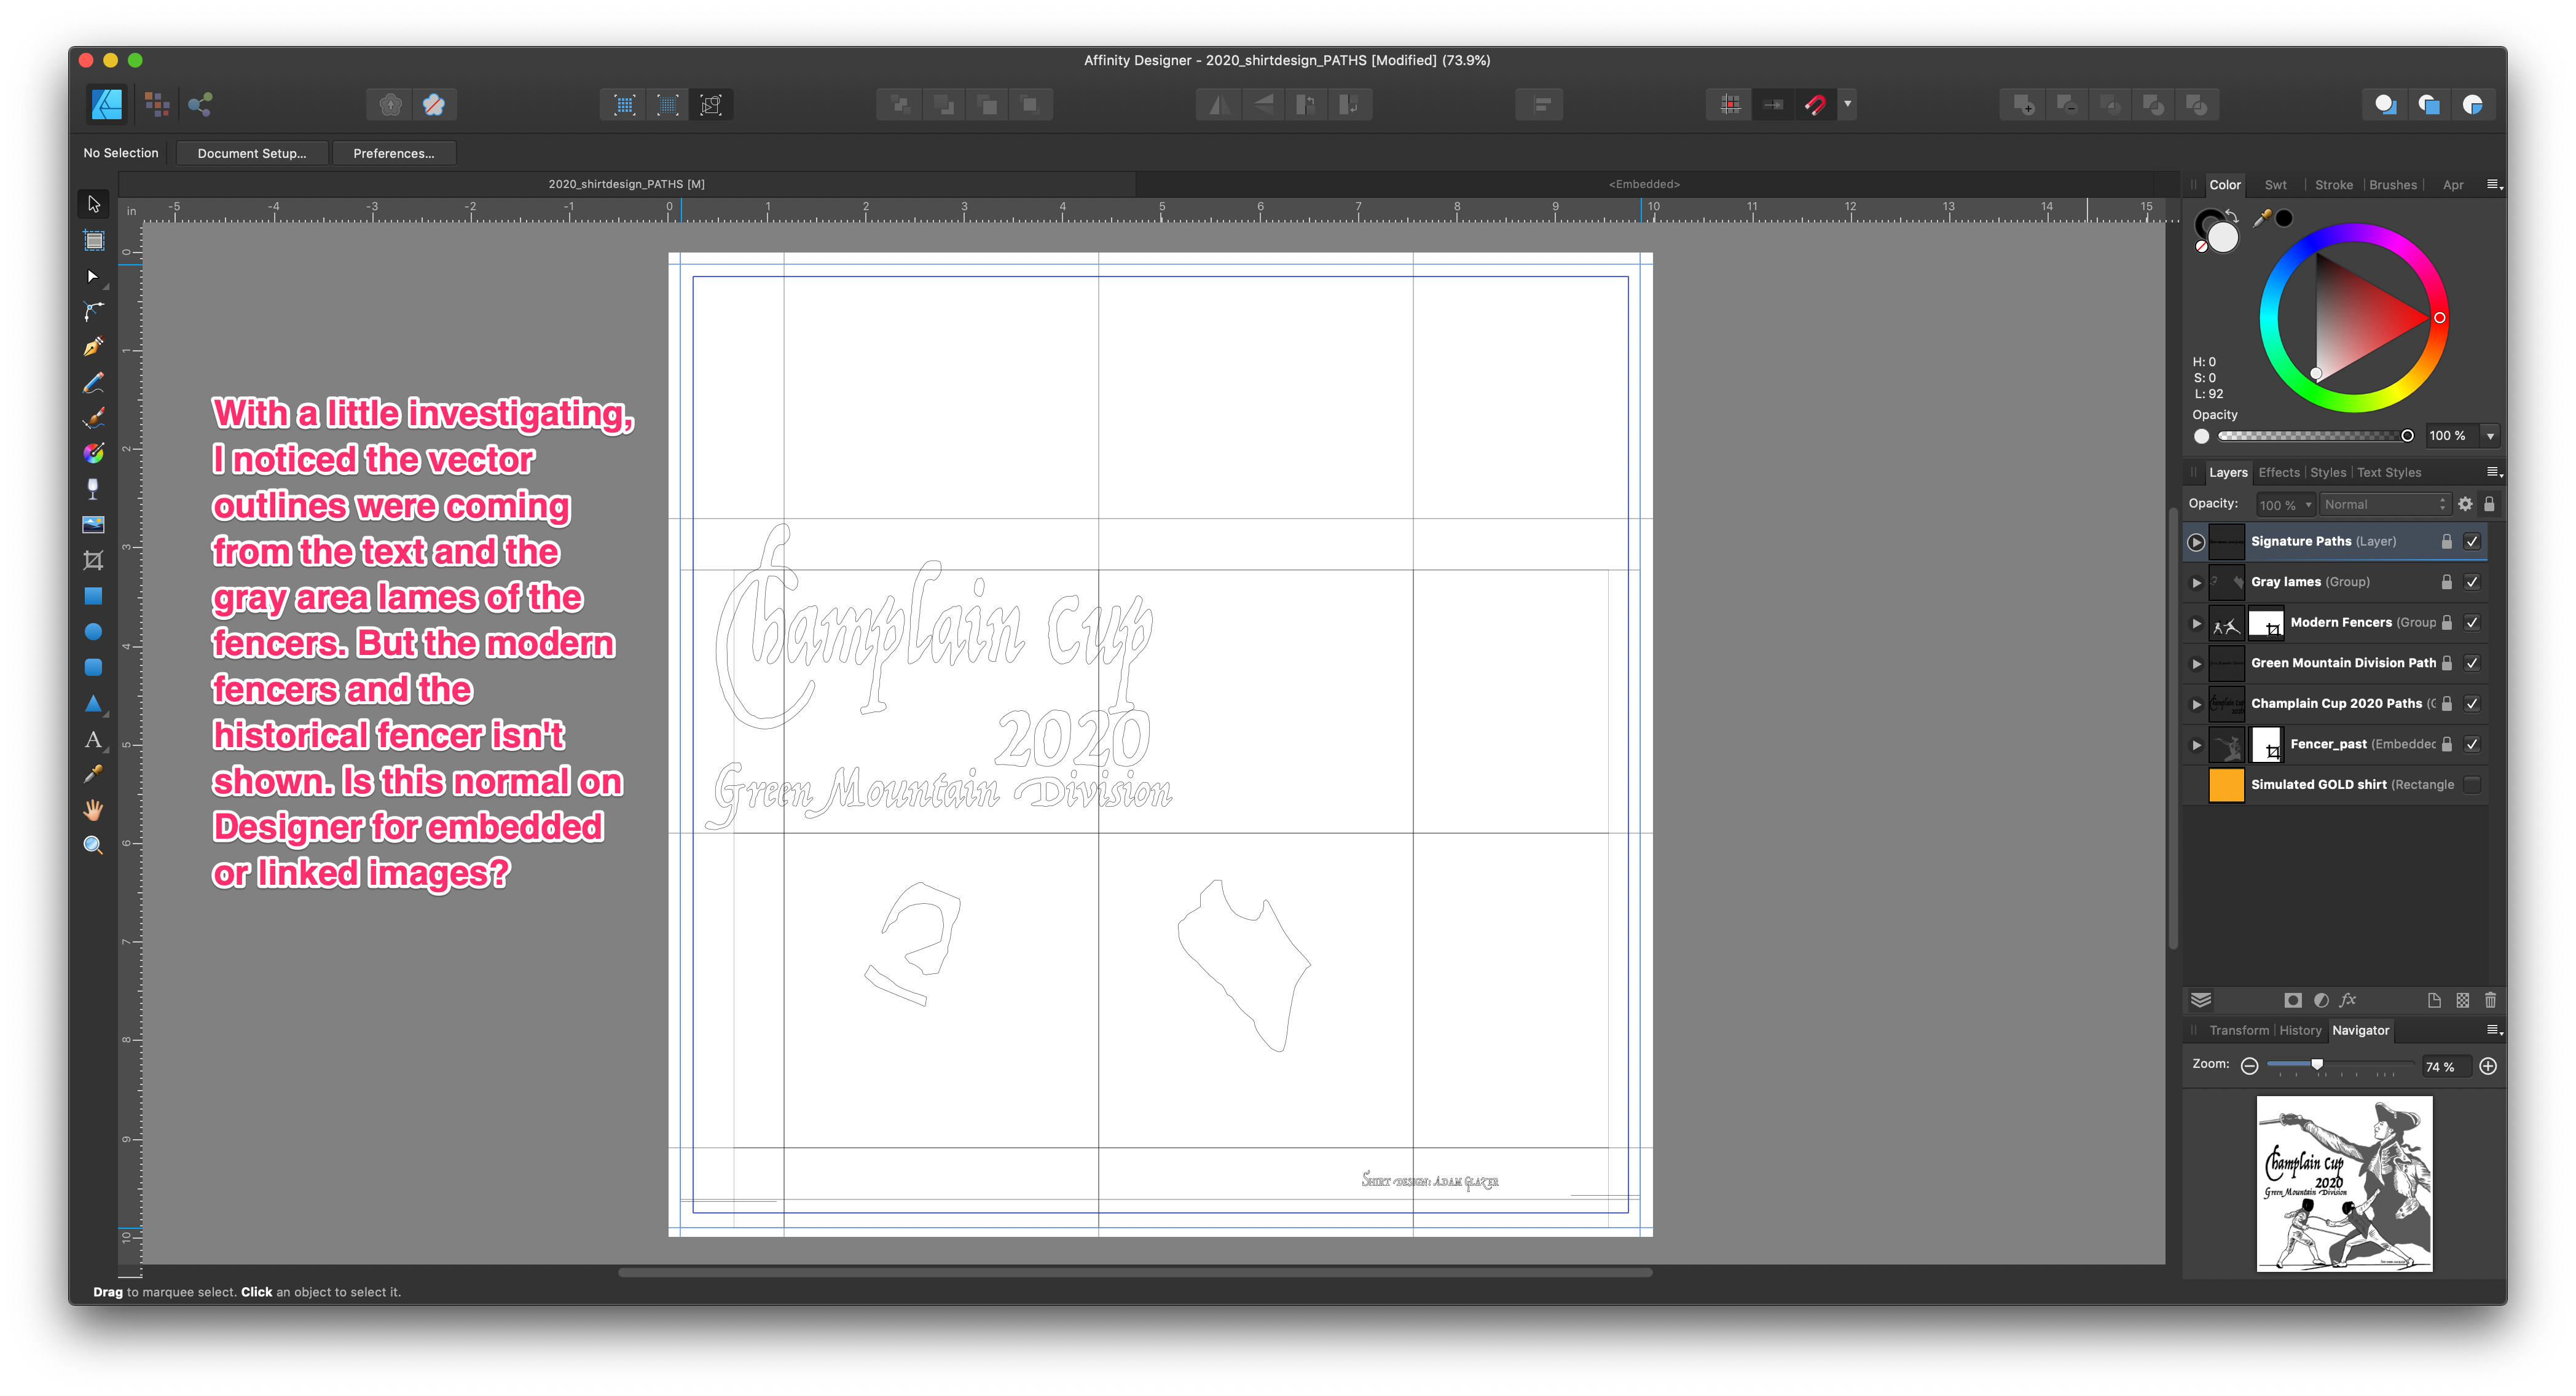2576x1396 pixels.
Task: Expand the Modern Fencers group
Action: (x=2196, y=623)
